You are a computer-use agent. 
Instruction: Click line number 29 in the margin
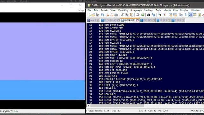point(91,79)
